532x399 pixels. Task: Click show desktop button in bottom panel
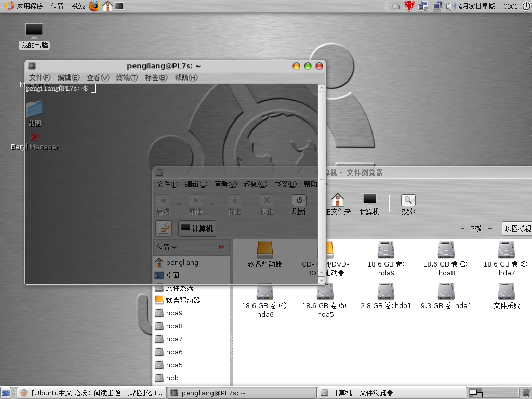6,393
